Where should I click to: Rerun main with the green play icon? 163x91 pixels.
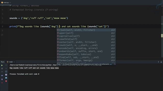point(2,65)
